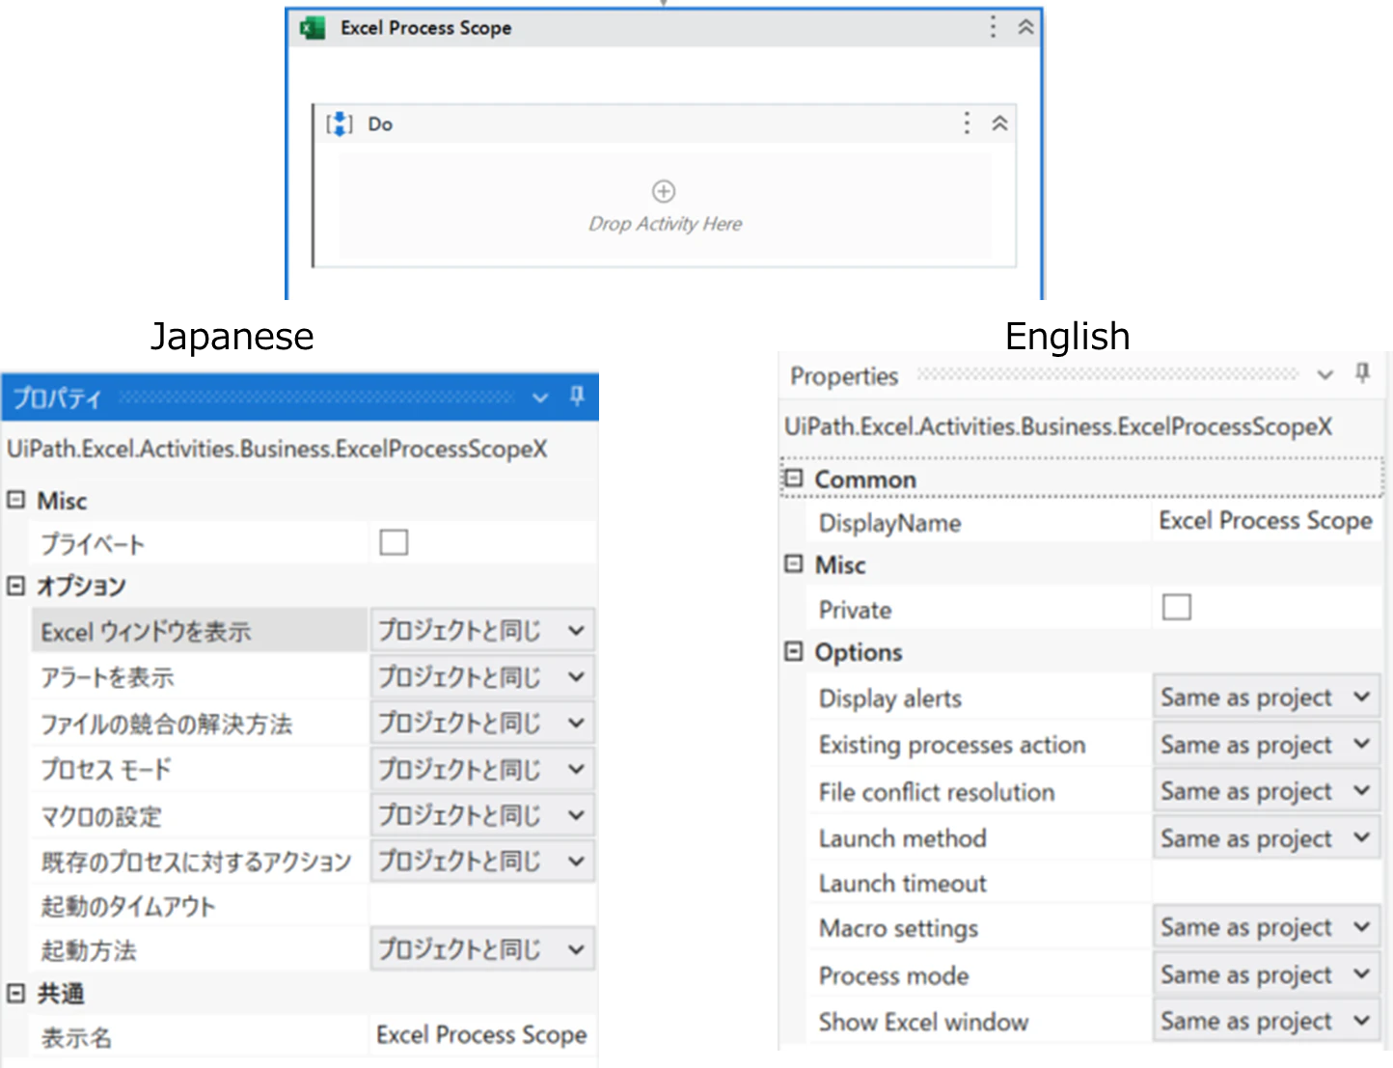The width and height of the screenshot is (1393, 1068).
Task: Open the 既存のプロセスに対するアクション dropdown
Action: [482, 861]
